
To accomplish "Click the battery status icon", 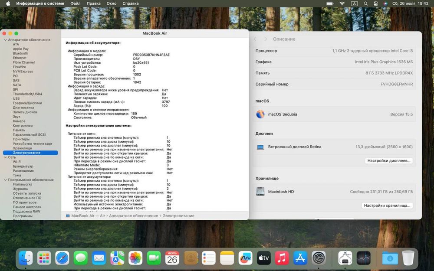I will pos(330,3).
